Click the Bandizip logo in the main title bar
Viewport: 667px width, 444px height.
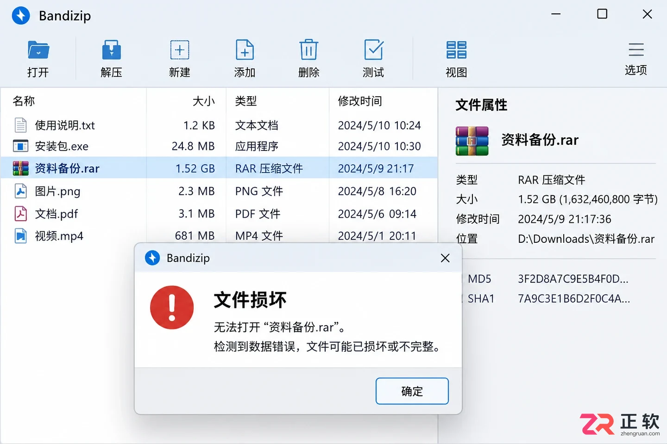(x=21, y=15)
